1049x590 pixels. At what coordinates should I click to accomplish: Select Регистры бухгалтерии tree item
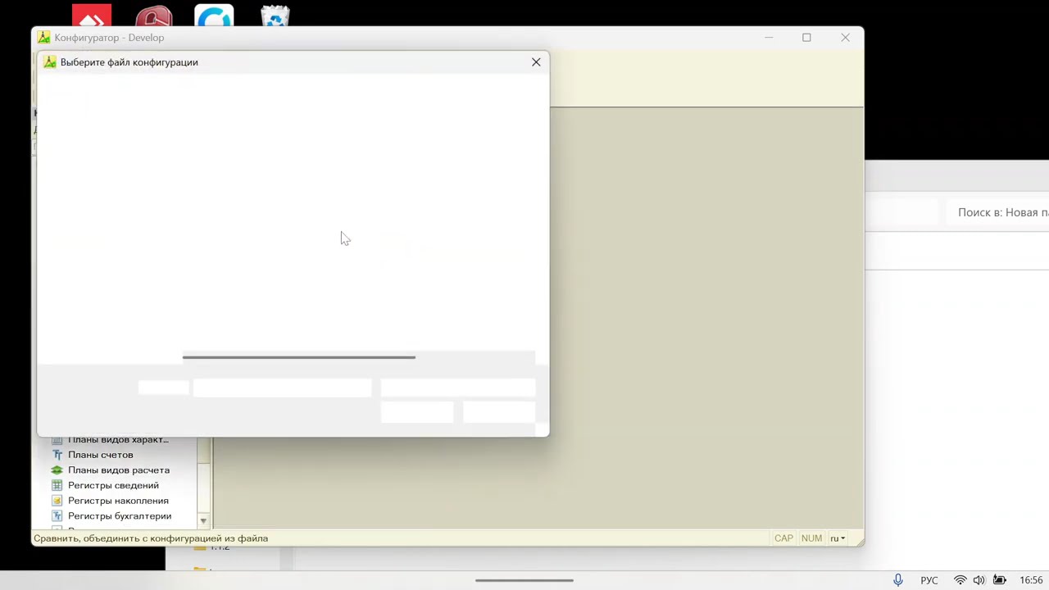[x=120, y=516]
